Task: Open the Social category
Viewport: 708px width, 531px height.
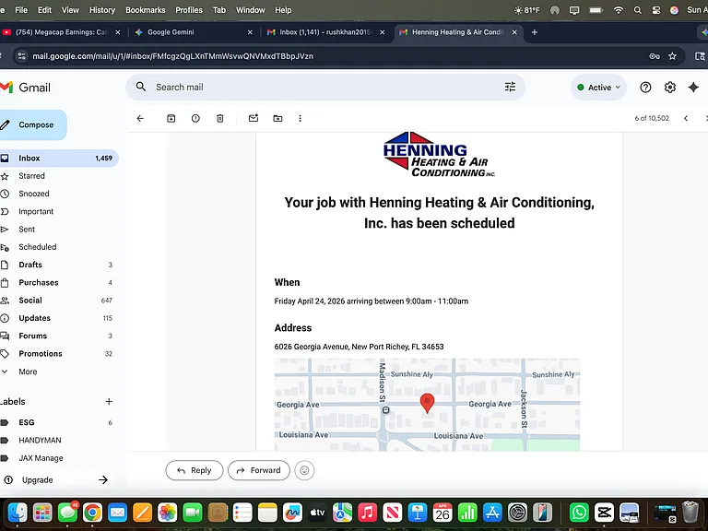Action: point(59,301)
